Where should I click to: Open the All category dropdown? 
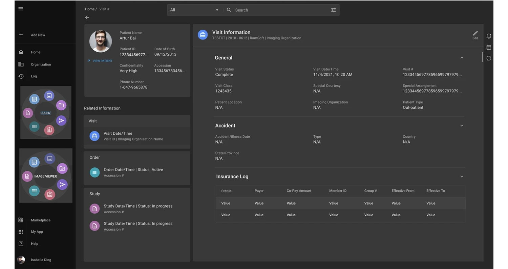(x=194, y=10)
